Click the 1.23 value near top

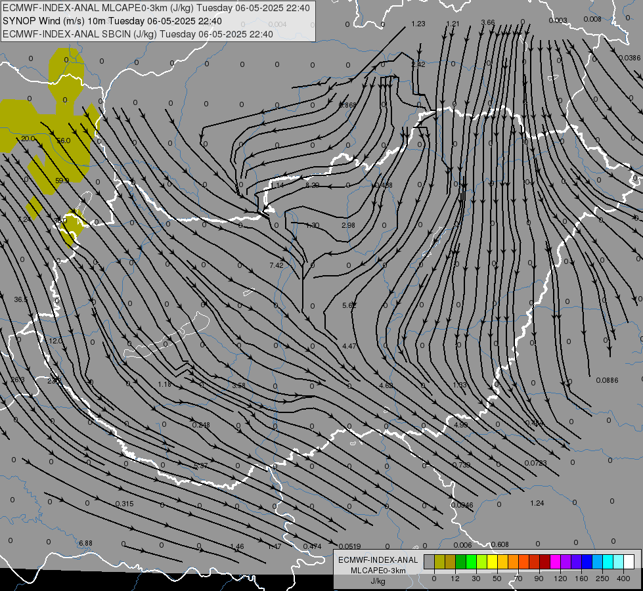pos(418,24)
